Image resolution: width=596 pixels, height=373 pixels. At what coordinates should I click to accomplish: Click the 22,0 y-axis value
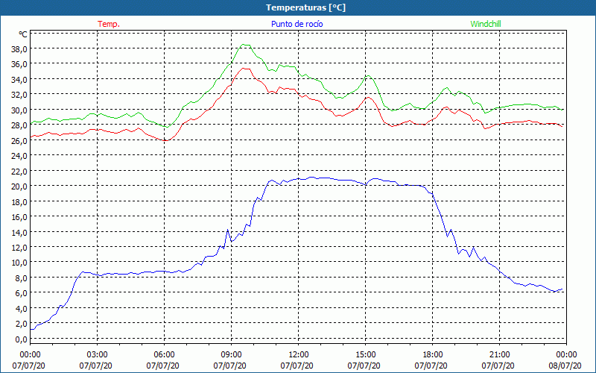[19, 172]
